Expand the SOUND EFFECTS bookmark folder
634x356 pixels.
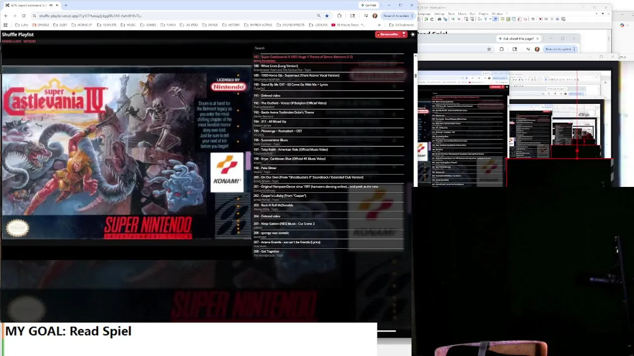pos(291,25)
